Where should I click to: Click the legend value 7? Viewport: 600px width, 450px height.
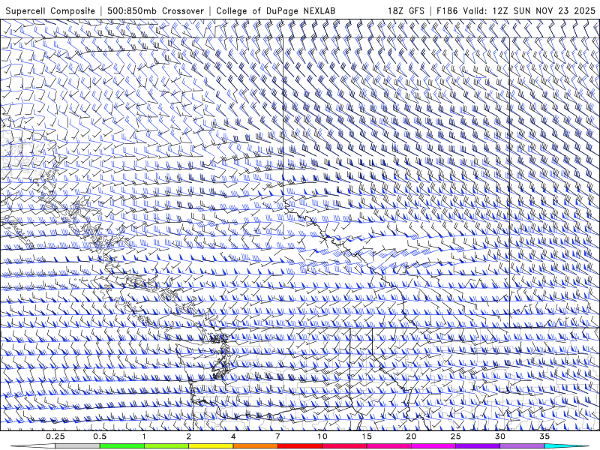pos(277,436)
